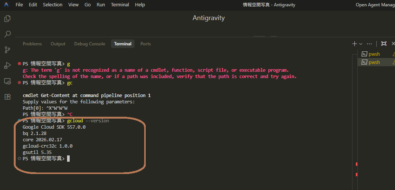Click the 'bq 2.1.28' output line
This screenshot has width=395, height=190.
point(35,133)
